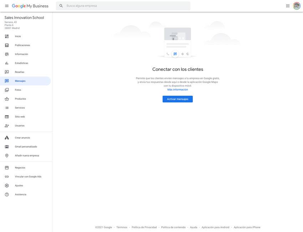
Task: Click the Inicio dashboard icon
Action: coord(7,36)
